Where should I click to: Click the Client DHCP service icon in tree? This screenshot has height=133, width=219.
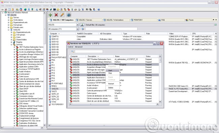coord(17,89)
